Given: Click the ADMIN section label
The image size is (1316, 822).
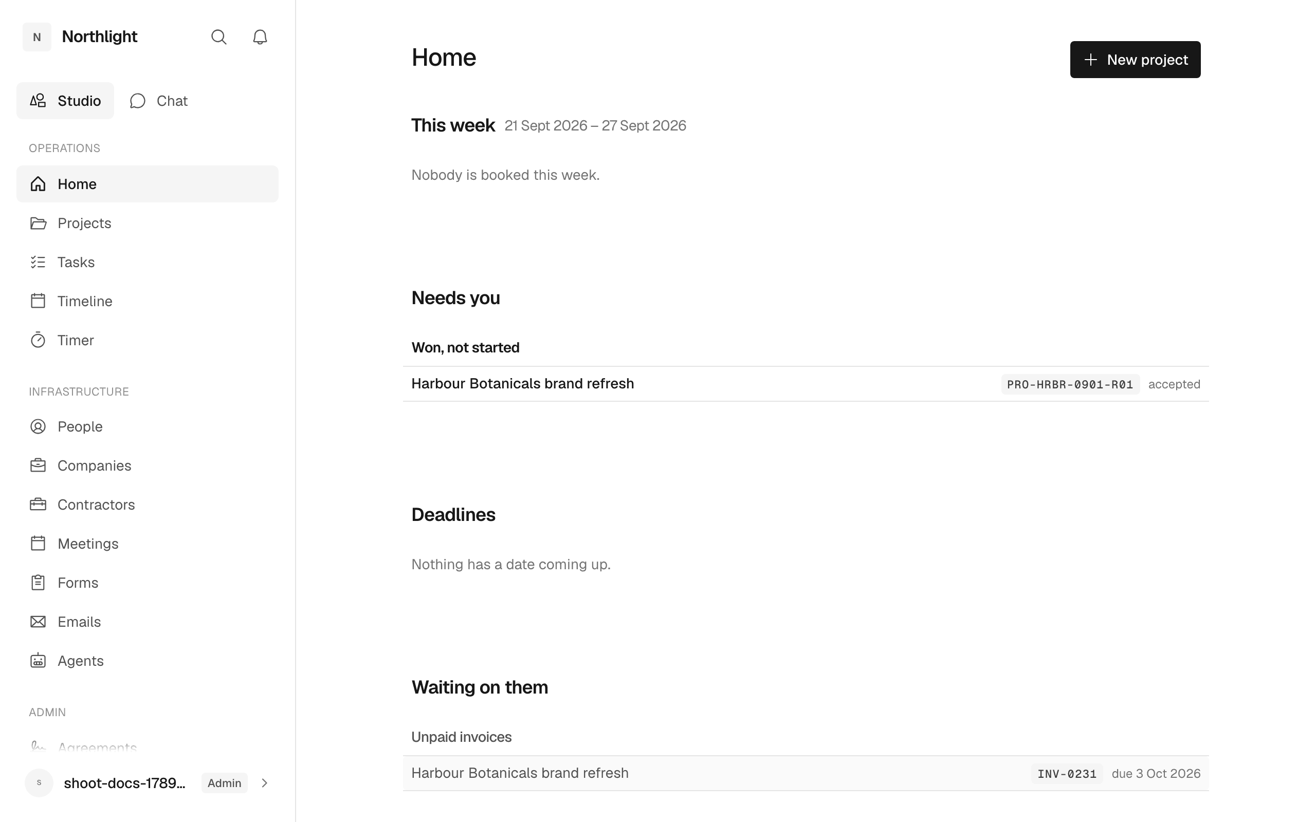Looking at the screenshot, I should (x=47, y=713).
